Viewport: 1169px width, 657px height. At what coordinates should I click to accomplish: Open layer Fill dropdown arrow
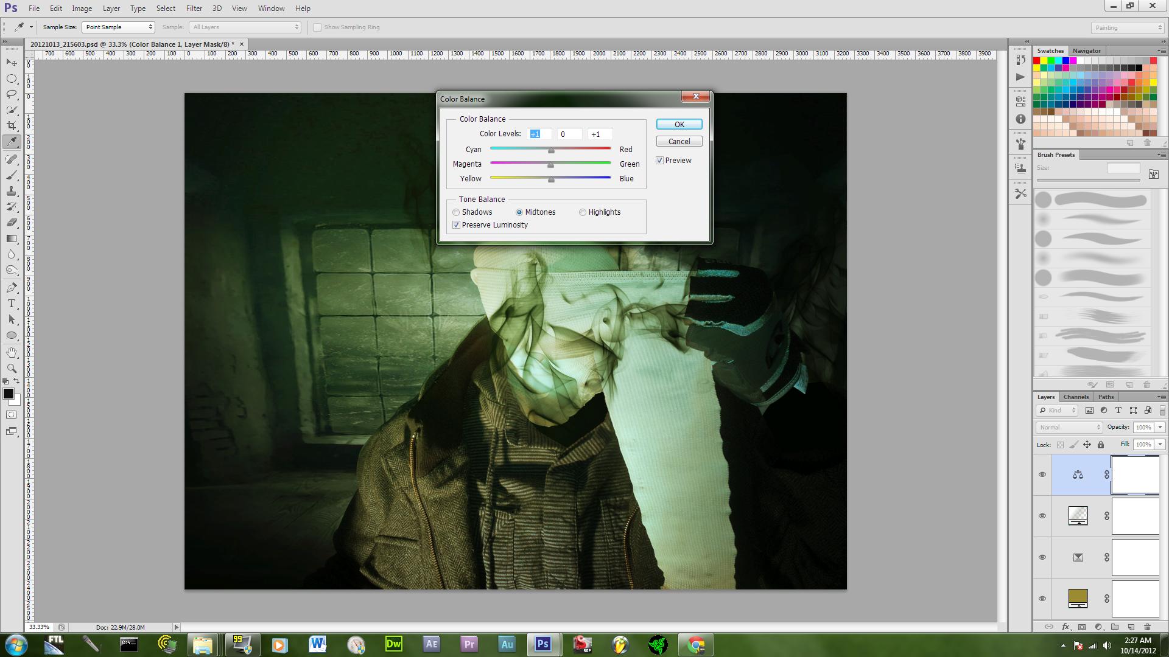point(1160,444)
